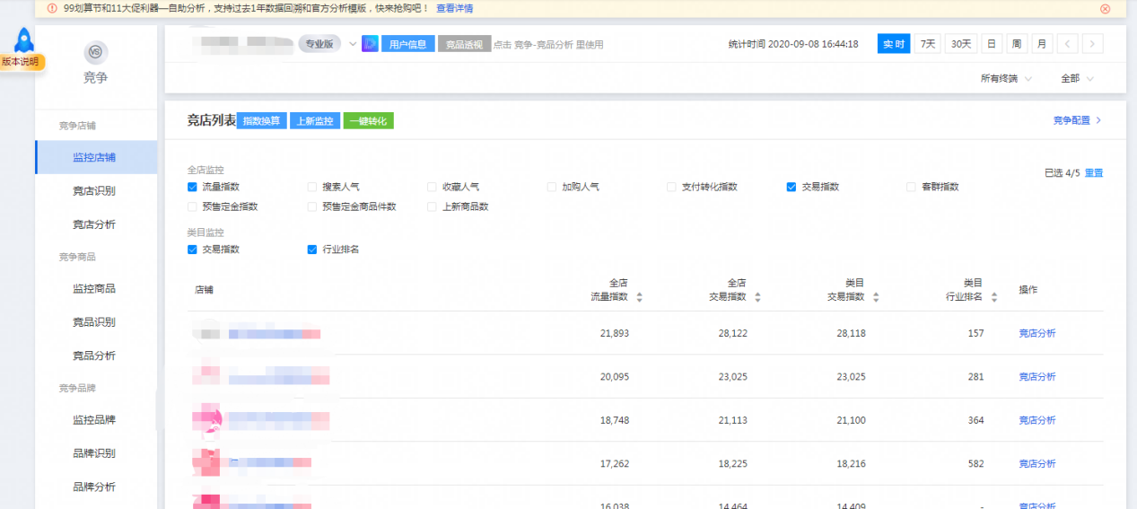Image resolution: width=1137 pixels, height=509 pixels.
Task: Click the green 一键转化 button
Action: pos(369,120)
